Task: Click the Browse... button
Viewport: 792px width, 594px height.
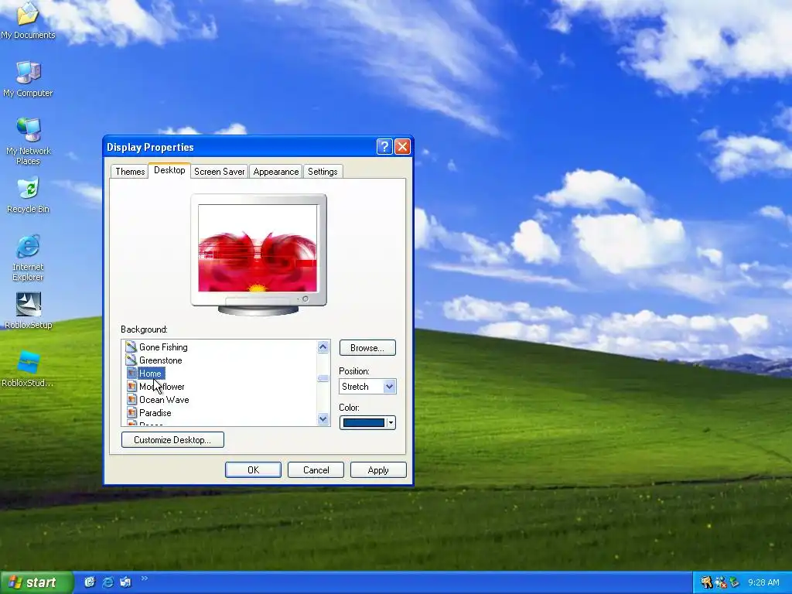Action: click(367, 347)
